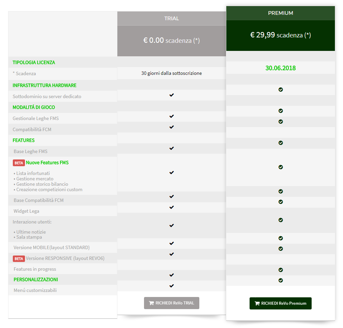The image size is (343, 328).
Task: Click Trial checkmark for Interazione utenti
Action: point(171,225)
